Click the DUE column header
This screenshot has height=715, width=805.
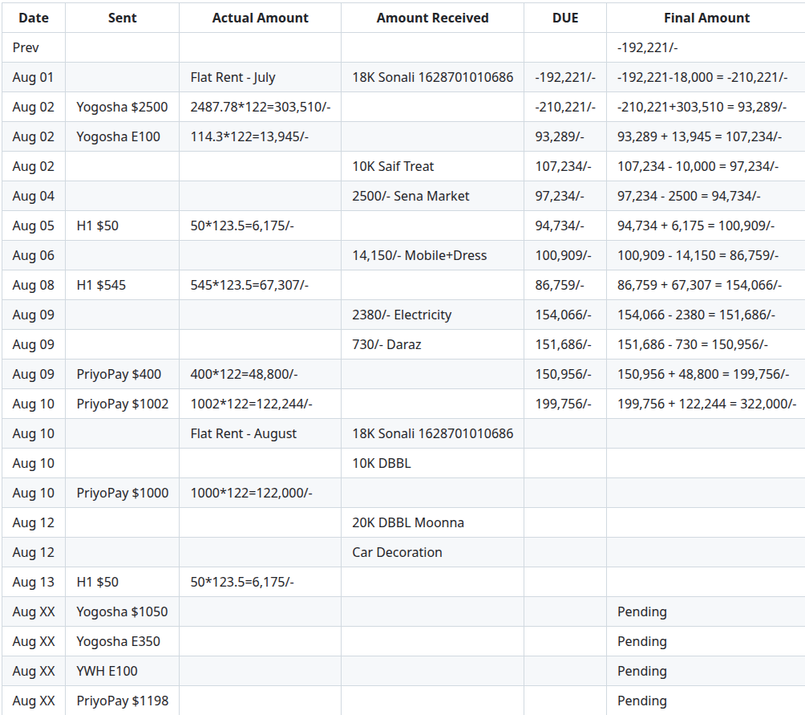564,18
